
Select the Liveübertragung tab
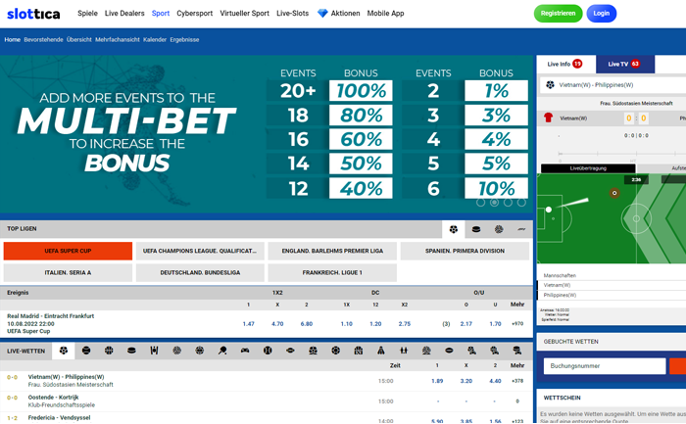pos(588,168)
